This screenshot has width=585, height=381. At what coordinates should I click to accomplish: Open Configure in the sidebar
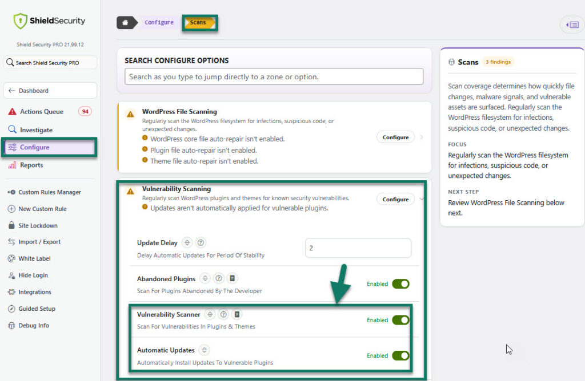point(49,147)
